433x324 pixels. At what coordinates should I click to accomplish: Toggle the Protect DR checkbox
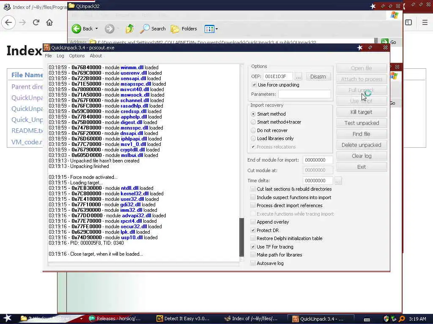253,230
